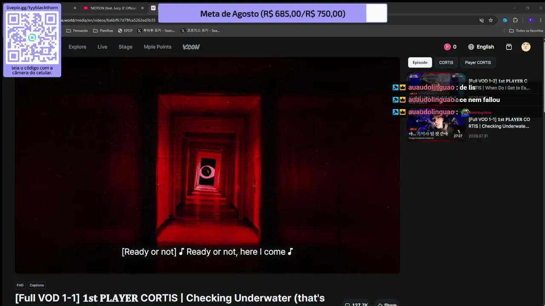545x306 pixels.
Task: Open the Chrome three-dot menu
Action: [x=540, y=20]
